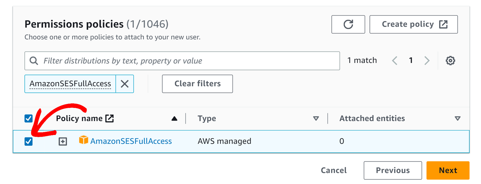
Task: Sort by Type column arrow
Action: tap(316, 119)
